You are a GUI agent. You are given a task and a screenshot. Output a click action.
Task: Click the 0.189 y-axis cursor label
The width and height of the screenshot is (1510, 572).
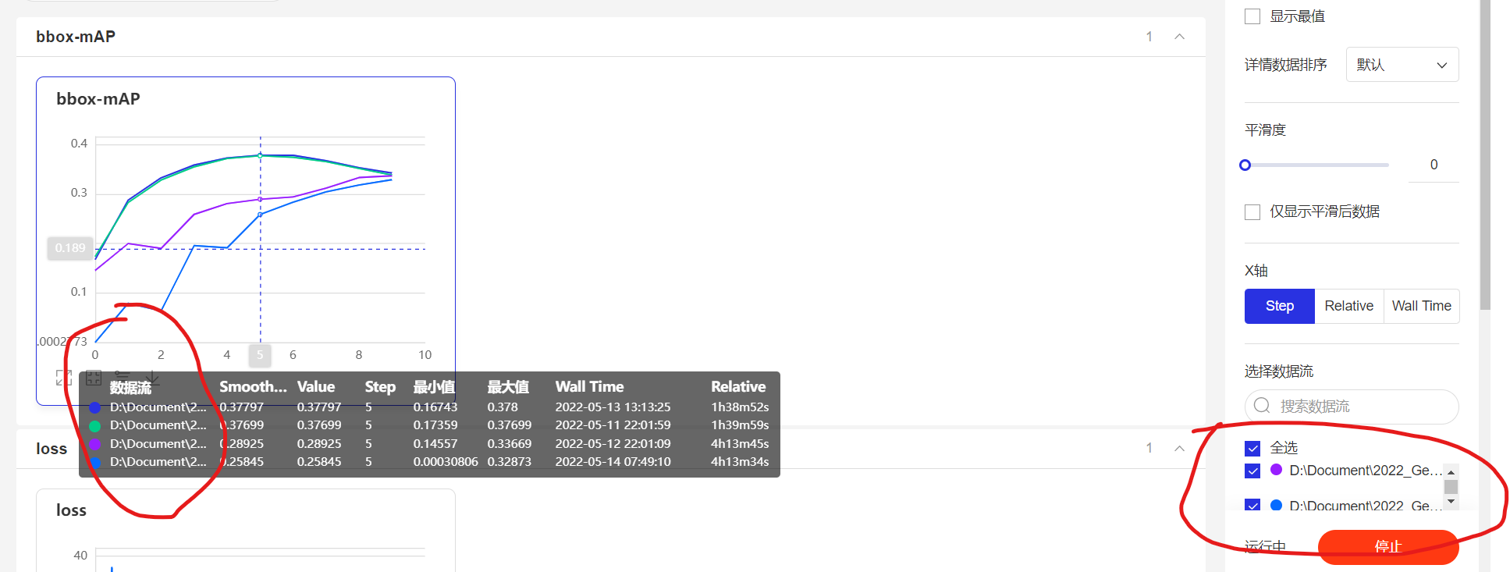(x=70, y=248)
